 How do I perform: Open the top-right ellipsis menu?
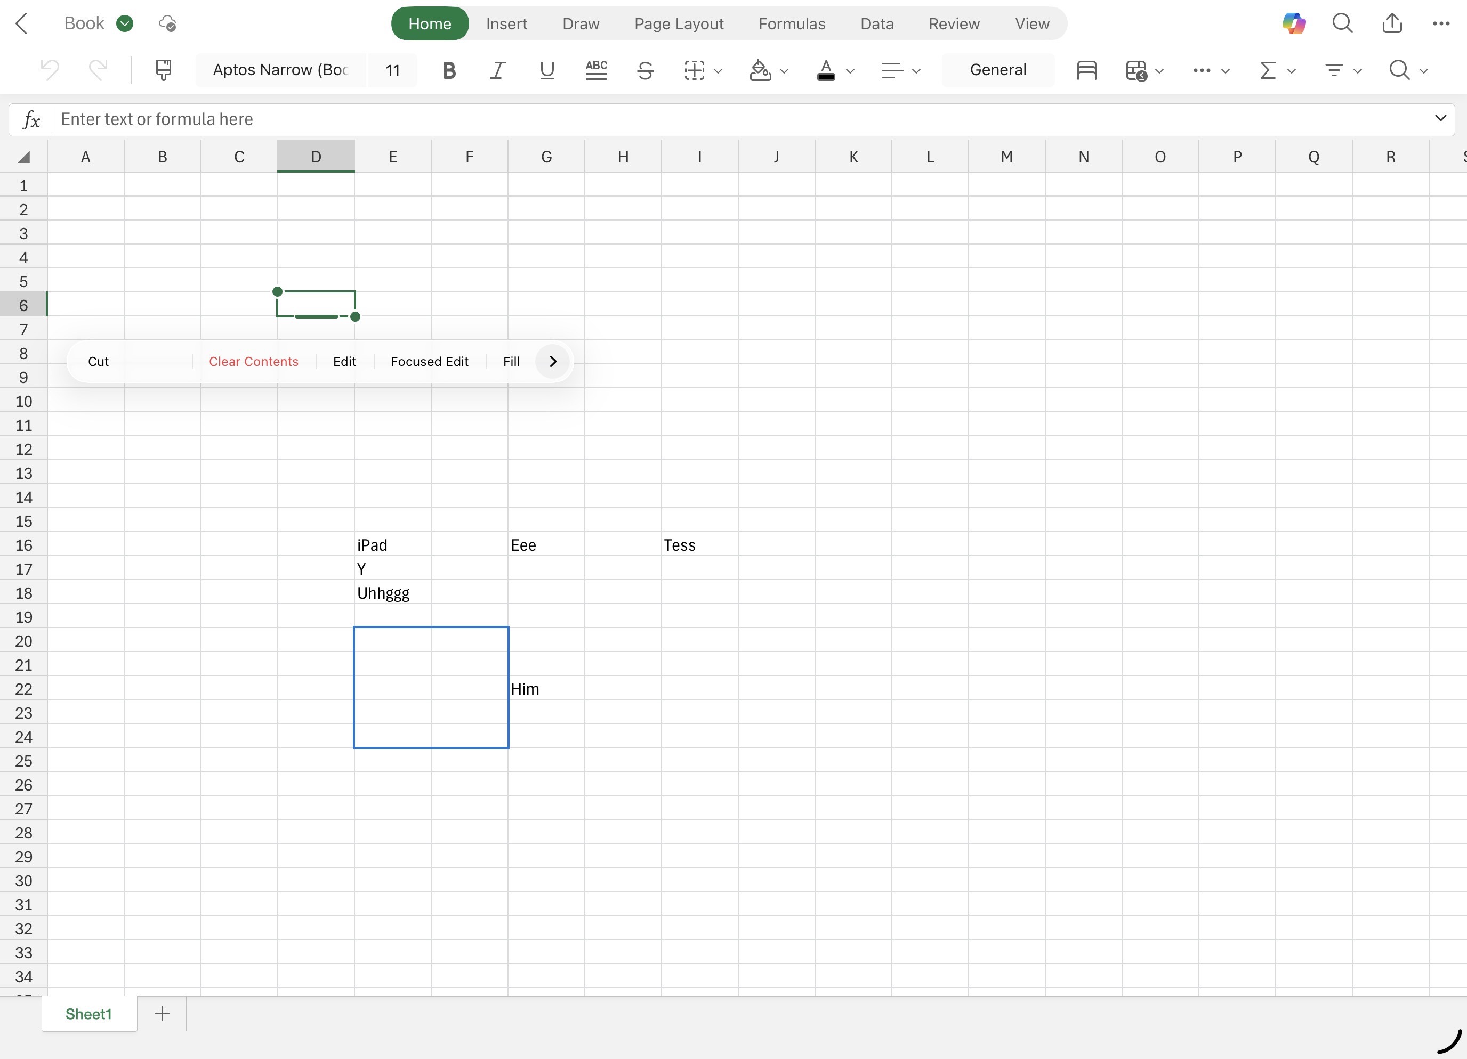point(1441,24)
